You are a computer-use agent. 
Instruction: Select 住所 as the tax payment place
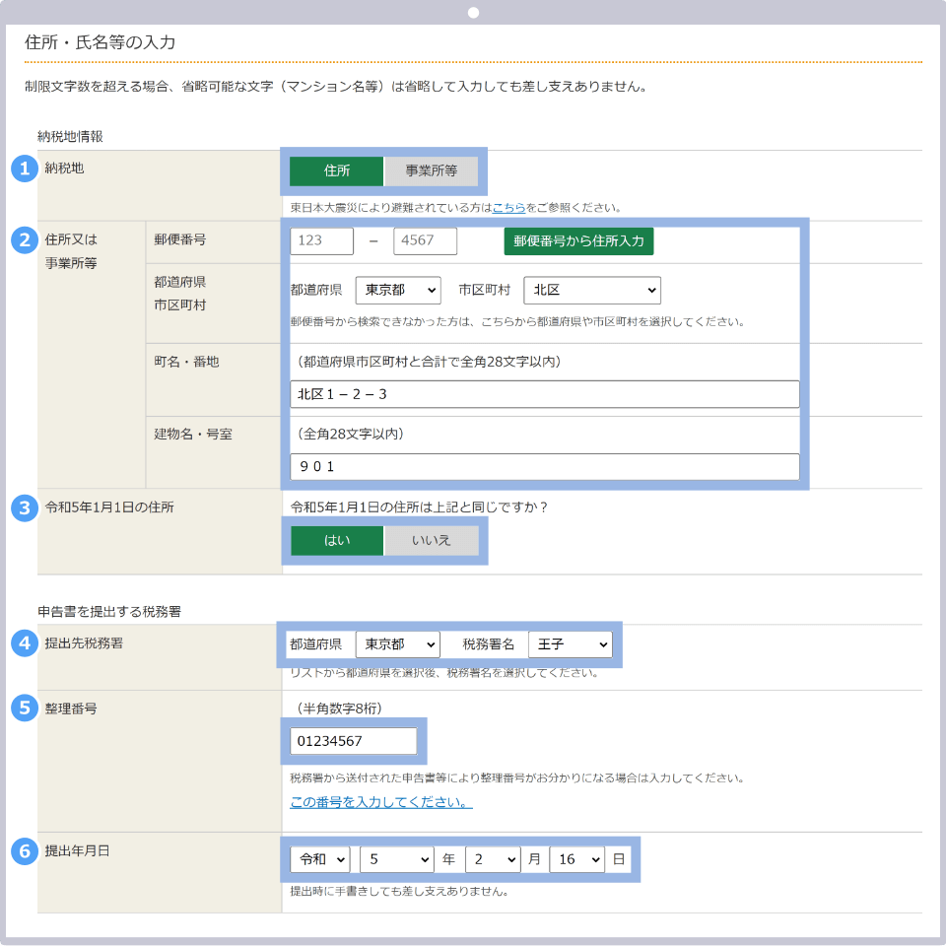click(x=336, y=171)
